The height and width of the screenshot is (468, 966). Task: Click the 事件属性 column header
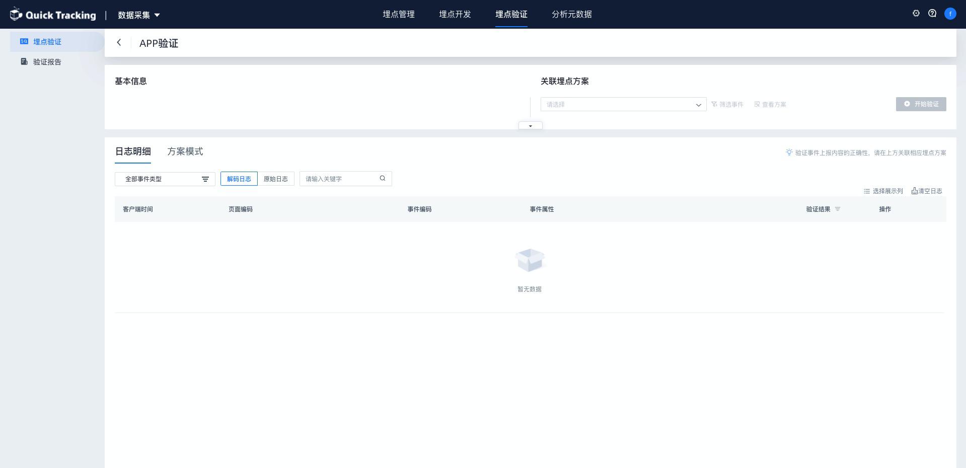click(542, 209)
